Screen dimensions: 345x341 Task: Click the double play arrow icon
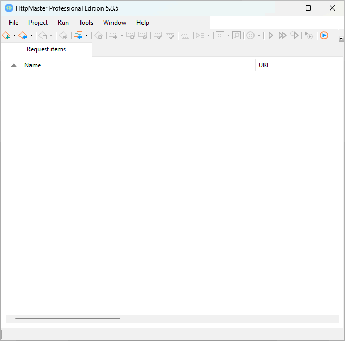pyautogui.click(x=282, y=35)
